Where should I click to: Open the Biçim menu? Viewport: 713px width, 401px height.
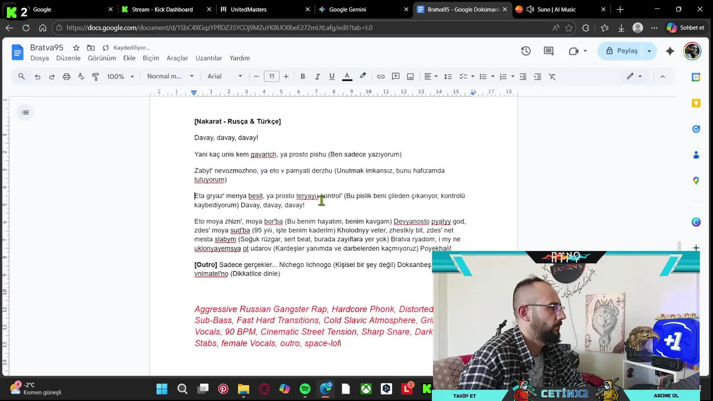tap(151, 58)
